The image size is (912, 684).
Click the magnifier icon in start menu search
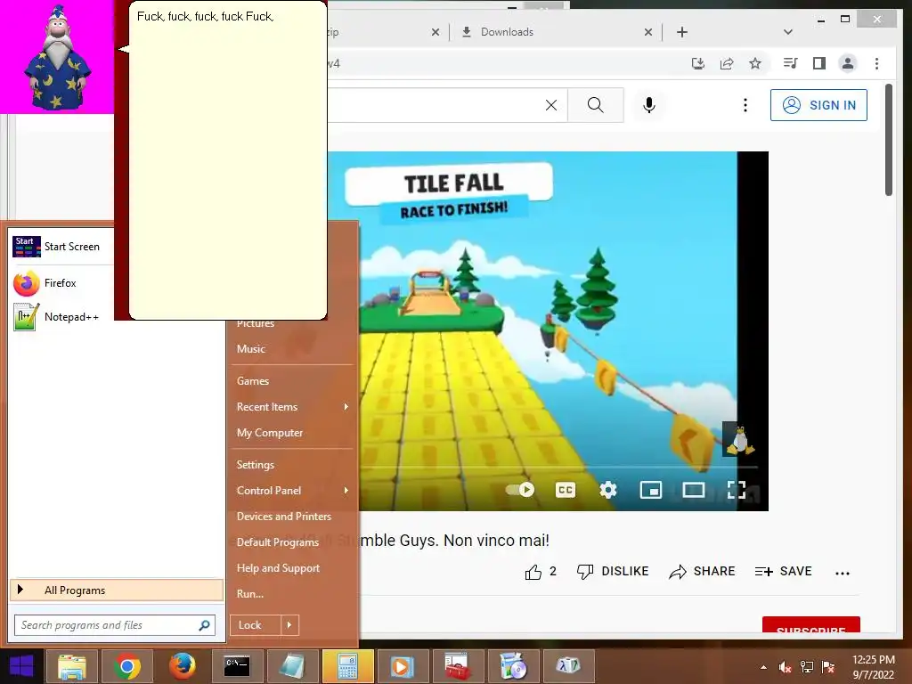coord(204,625)
